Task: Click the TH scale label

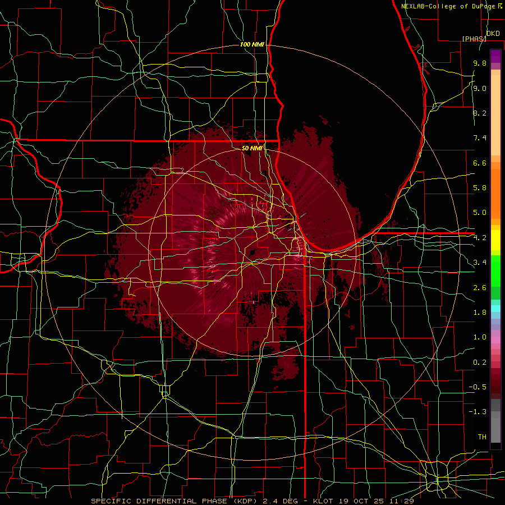Action: click(x=482, y=437)
